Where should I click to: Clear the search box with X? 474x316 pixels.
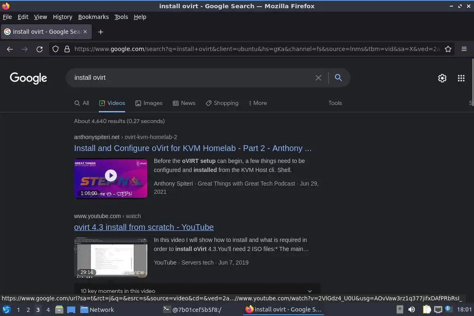[318, 78]
